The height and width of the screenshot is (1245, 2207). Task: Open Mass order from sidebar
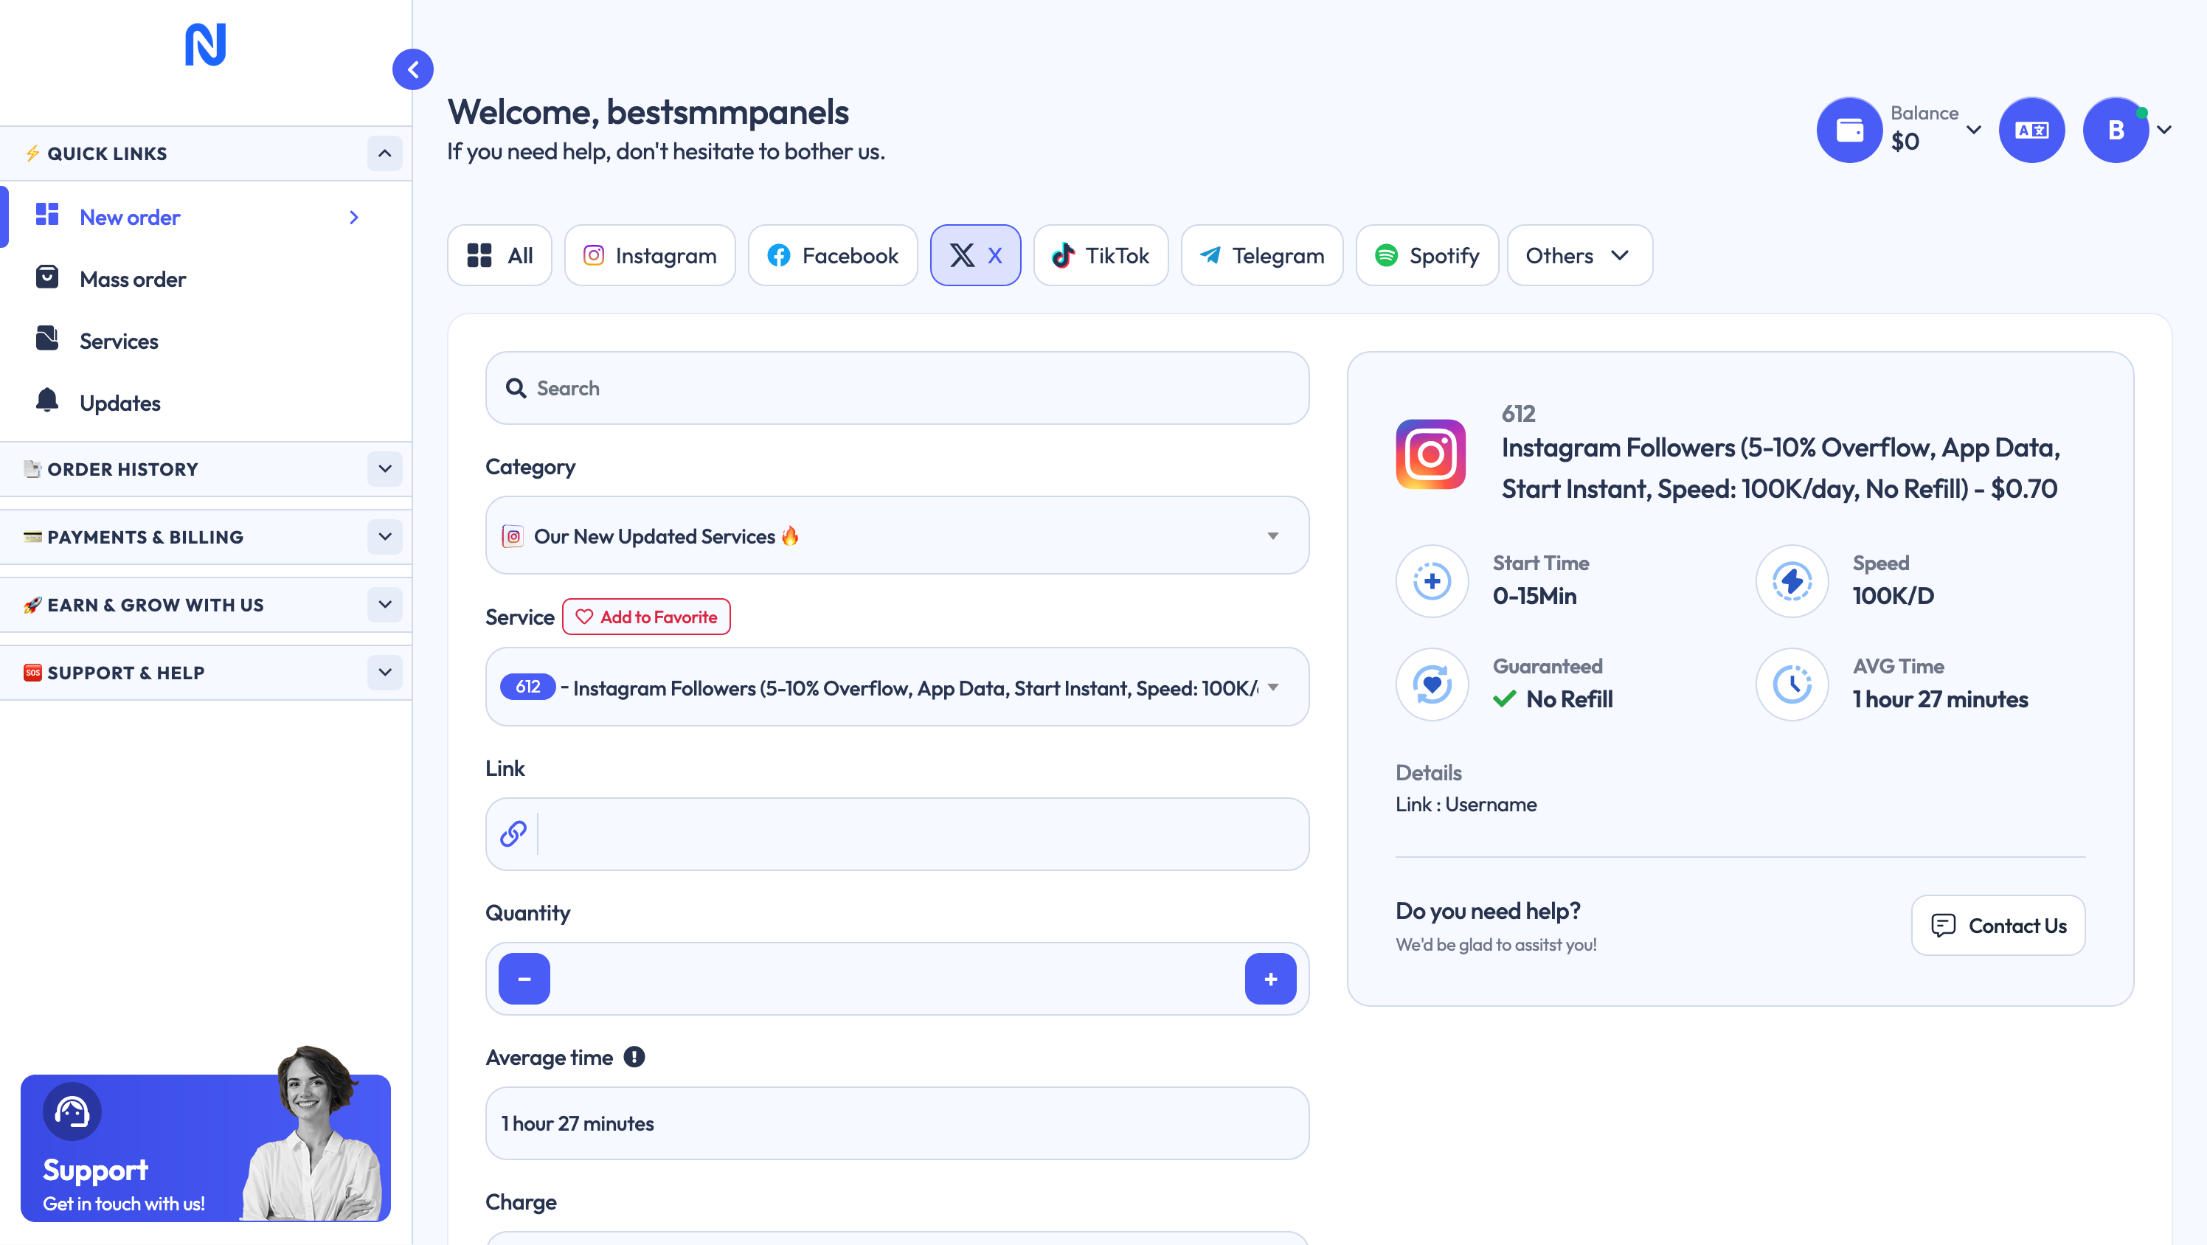tap(133, 280)
